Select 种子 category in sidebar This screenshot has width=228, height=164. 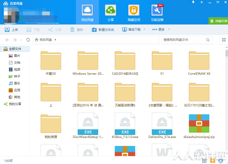15,77
